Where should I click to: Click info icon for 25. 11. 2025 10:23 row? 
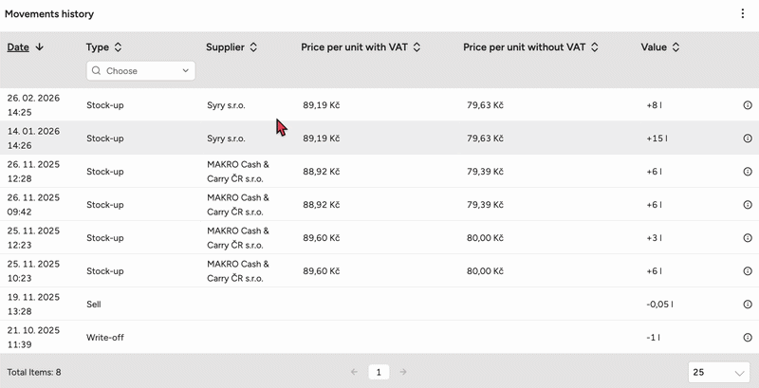748,271
